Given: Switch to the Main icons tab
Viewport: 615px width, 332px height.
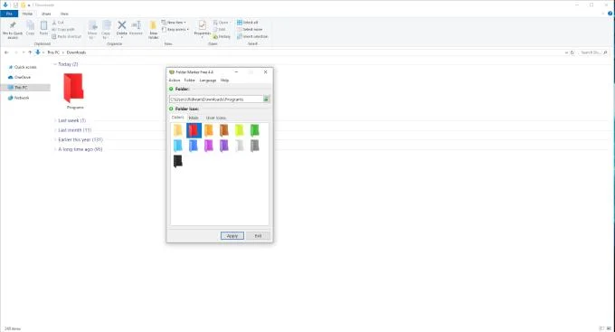Looking at the screenshot, I should pyautogui.click(x=194, y=118).
